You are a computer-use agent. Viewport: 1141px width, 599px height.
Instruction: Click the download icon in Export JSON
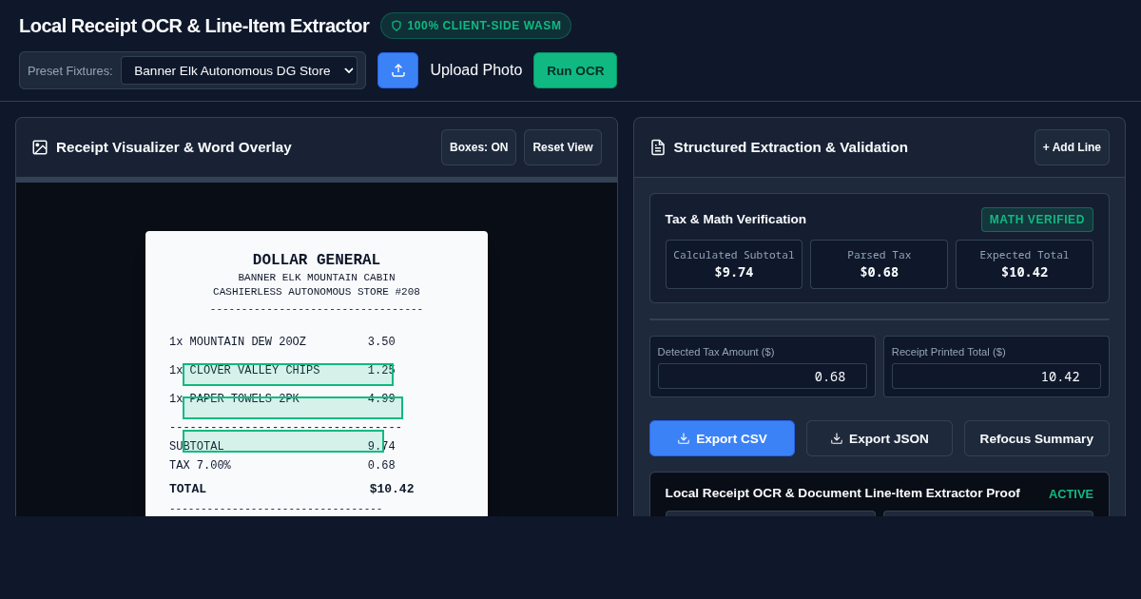click(x=837, y=438)
